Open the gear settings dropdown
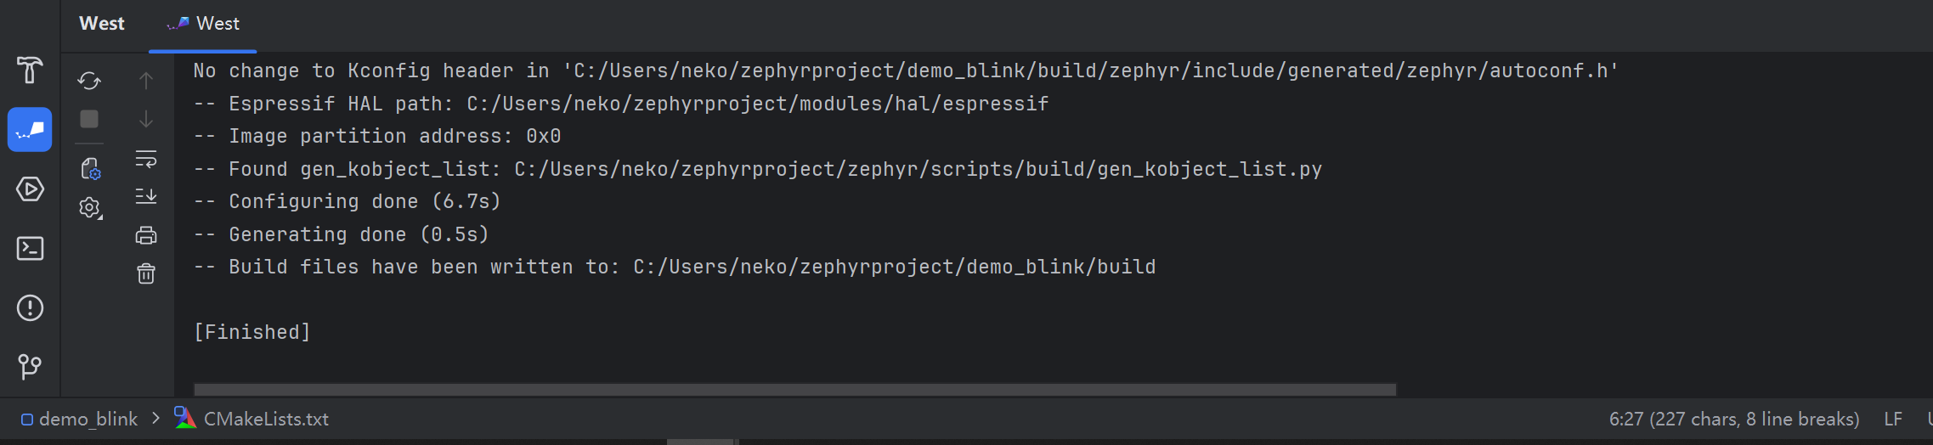 point(89,208)
